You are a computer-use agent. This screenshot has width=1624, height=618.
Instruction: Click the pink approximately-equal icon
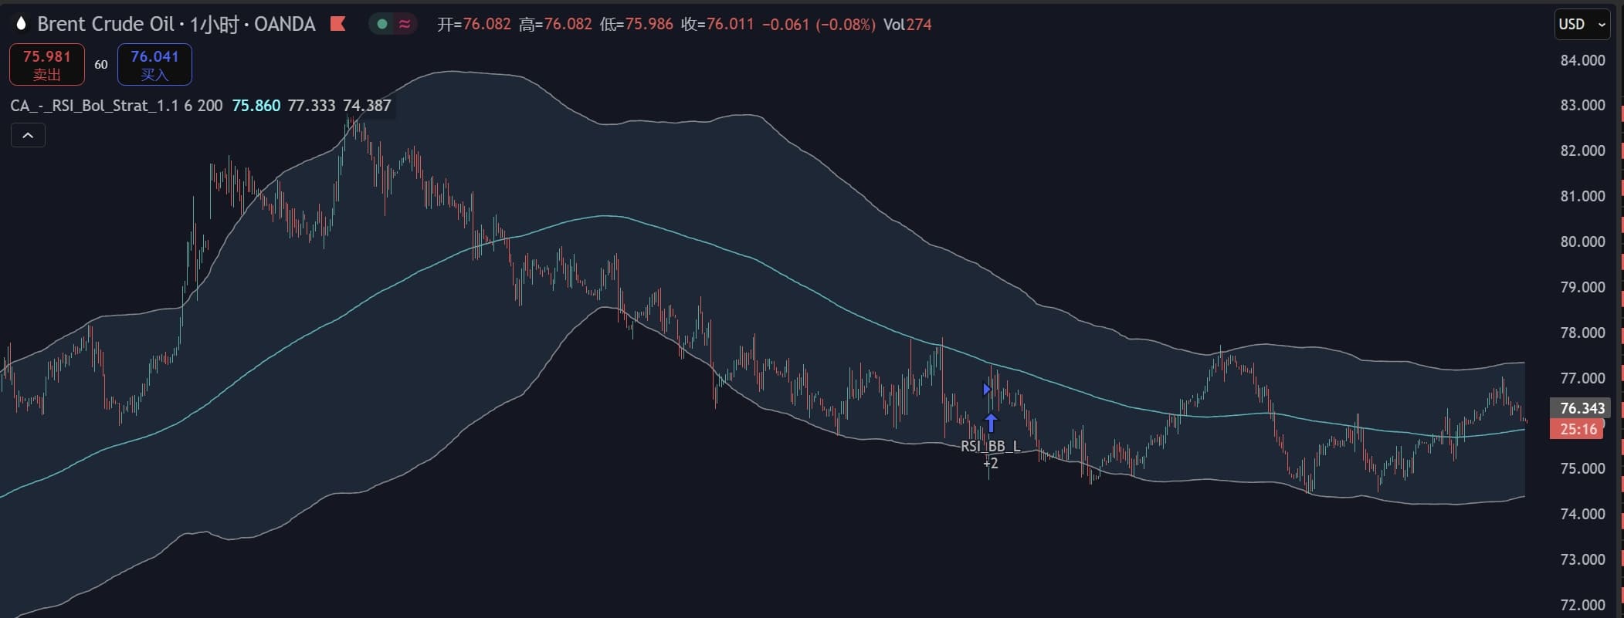click(405, 24)
